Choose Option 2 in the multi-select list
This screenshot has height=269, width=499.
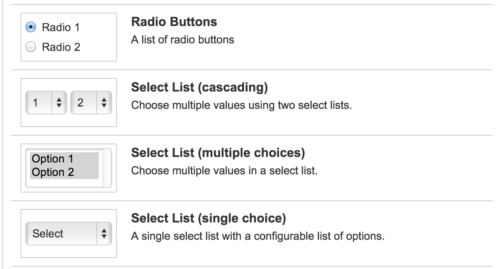(53, 172)
